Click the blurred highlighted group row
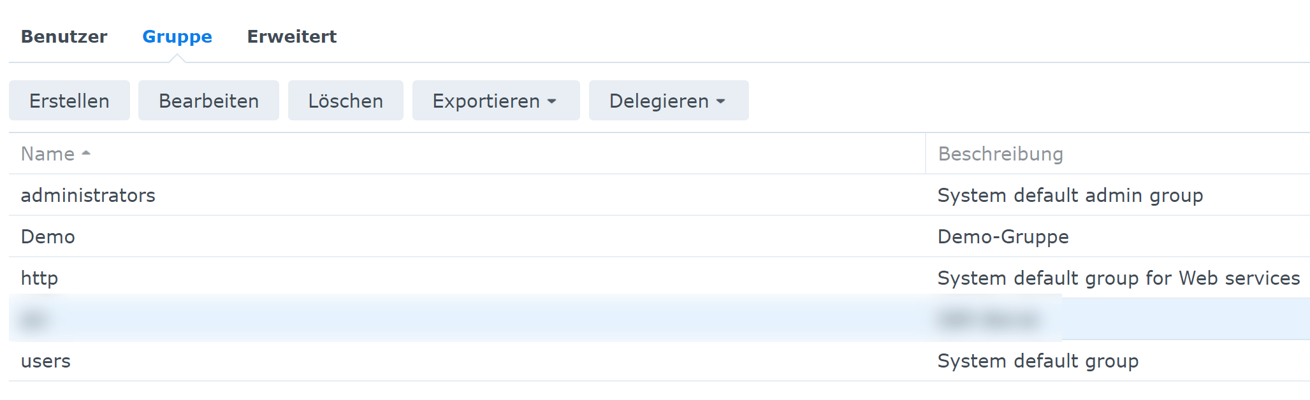Viewport: 1310px width, 400px height. click(446, 319)
